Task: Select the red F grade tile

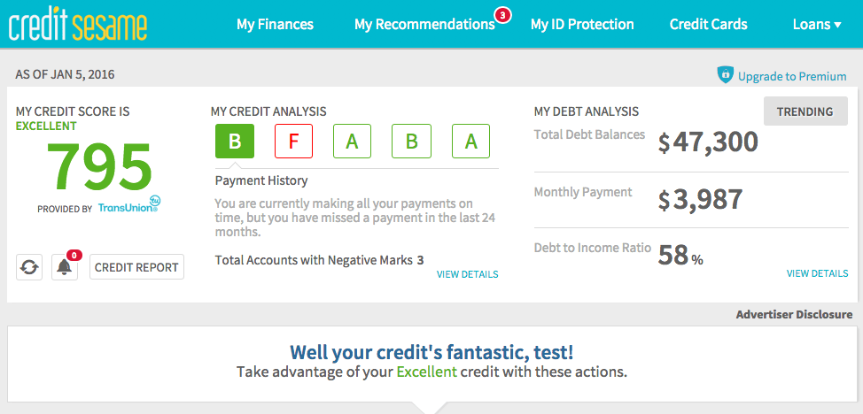Action: [293, 141]
